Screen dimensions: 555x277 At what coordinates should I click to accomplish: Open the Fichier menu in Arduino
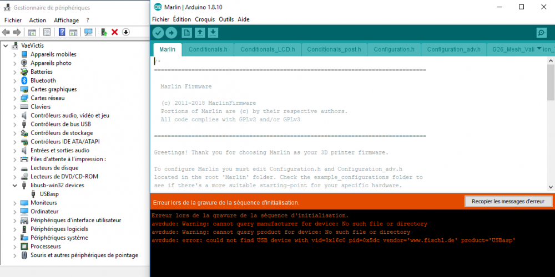click(161, 19)
